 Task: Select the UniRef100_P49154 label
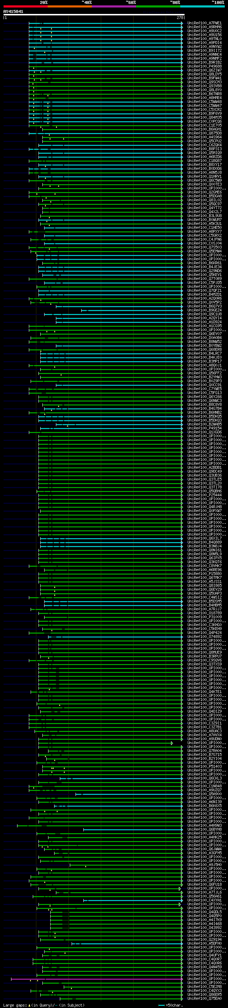tap(204, 428)
